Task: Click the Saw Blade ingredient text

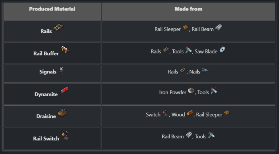Action: (206, 52)
